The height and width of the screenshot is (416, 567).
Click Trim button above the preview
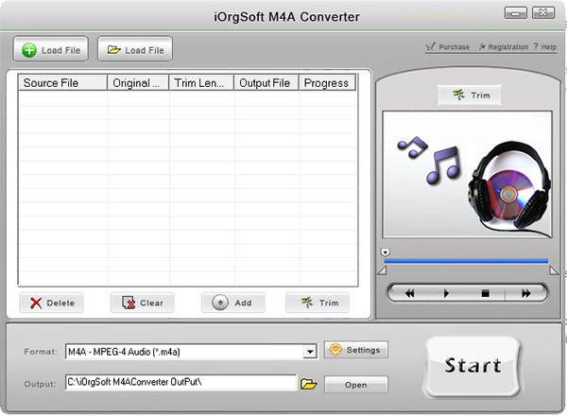click(468, 95)
